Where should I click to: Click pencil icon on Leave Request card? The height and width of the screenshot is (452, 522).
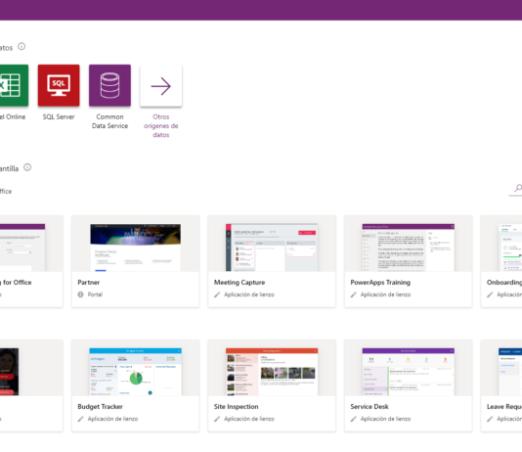[x=490, y=419]
